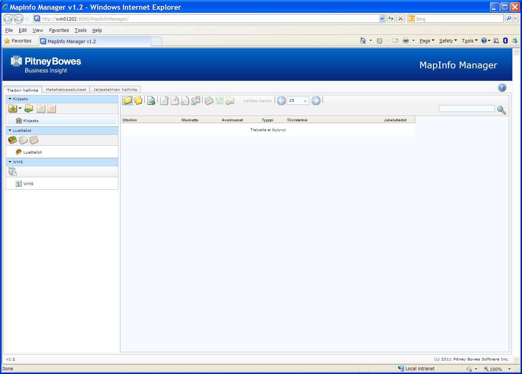Click the single open folder icon in main toolbar
The width and height of the screenshot is (522, 374).
coord(127,100)
